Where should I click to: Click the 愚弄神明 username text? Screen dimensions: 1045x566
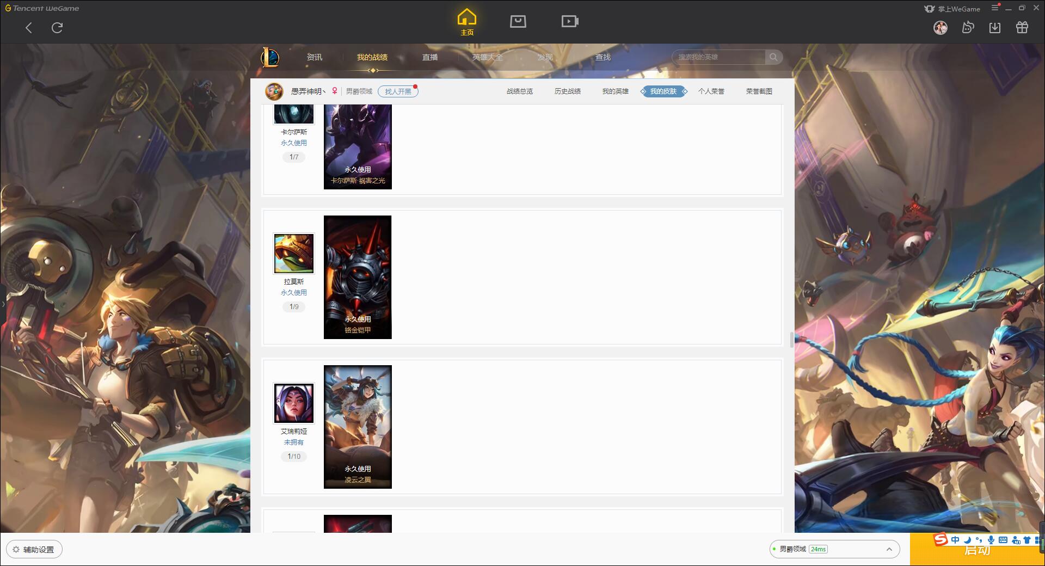pos(308,91)
